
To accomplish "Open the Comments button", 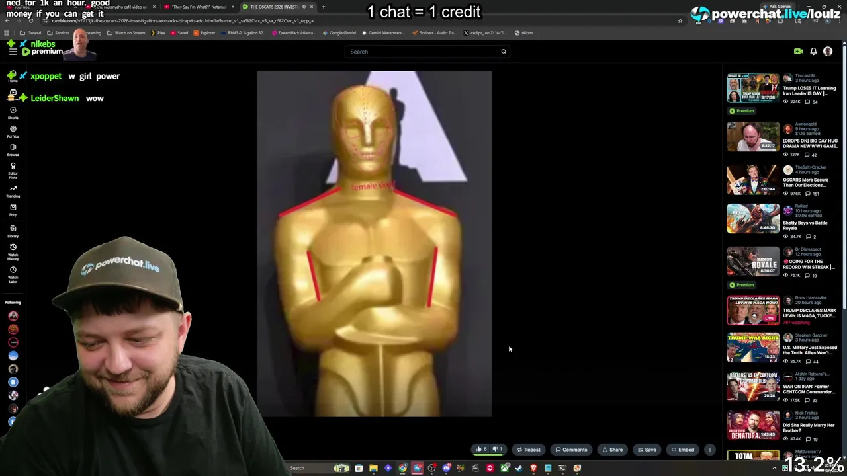I will 571,450.
